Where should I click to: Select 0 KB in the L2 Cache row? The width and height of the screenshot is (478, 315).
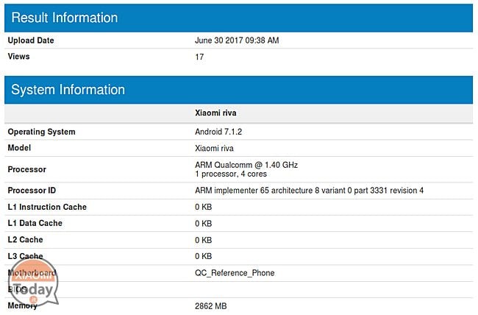203,240
